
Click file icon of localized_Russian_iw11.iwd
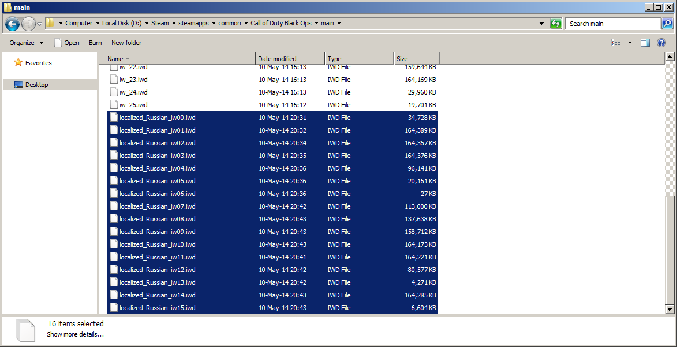coord(114,257)
